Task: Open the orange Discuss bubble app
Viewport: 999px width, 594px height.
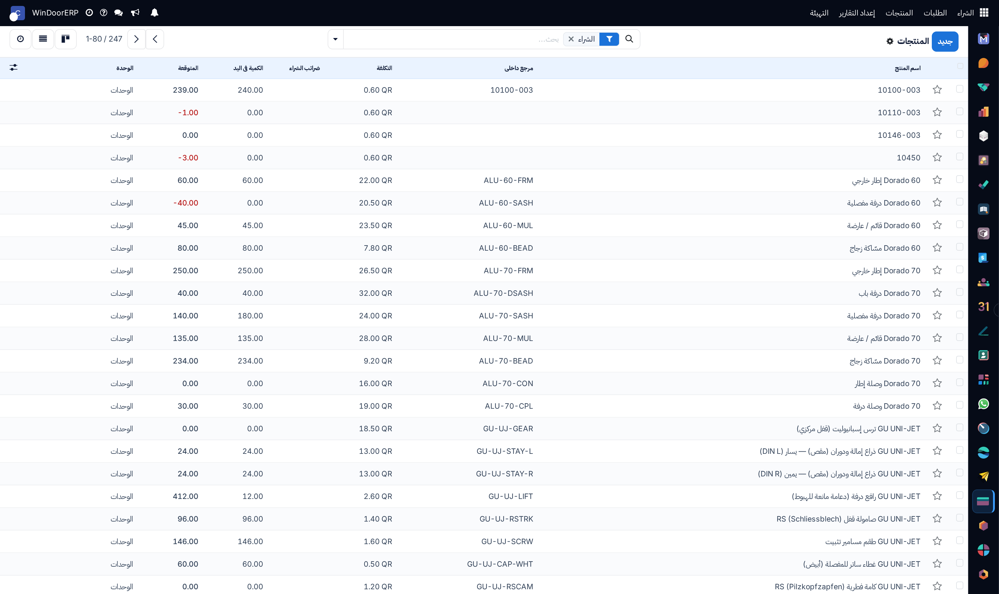Action: click(x=983, y=63)
